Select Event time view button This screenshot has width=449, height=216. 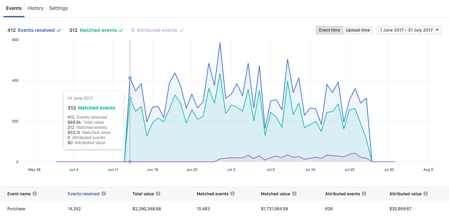329,30
